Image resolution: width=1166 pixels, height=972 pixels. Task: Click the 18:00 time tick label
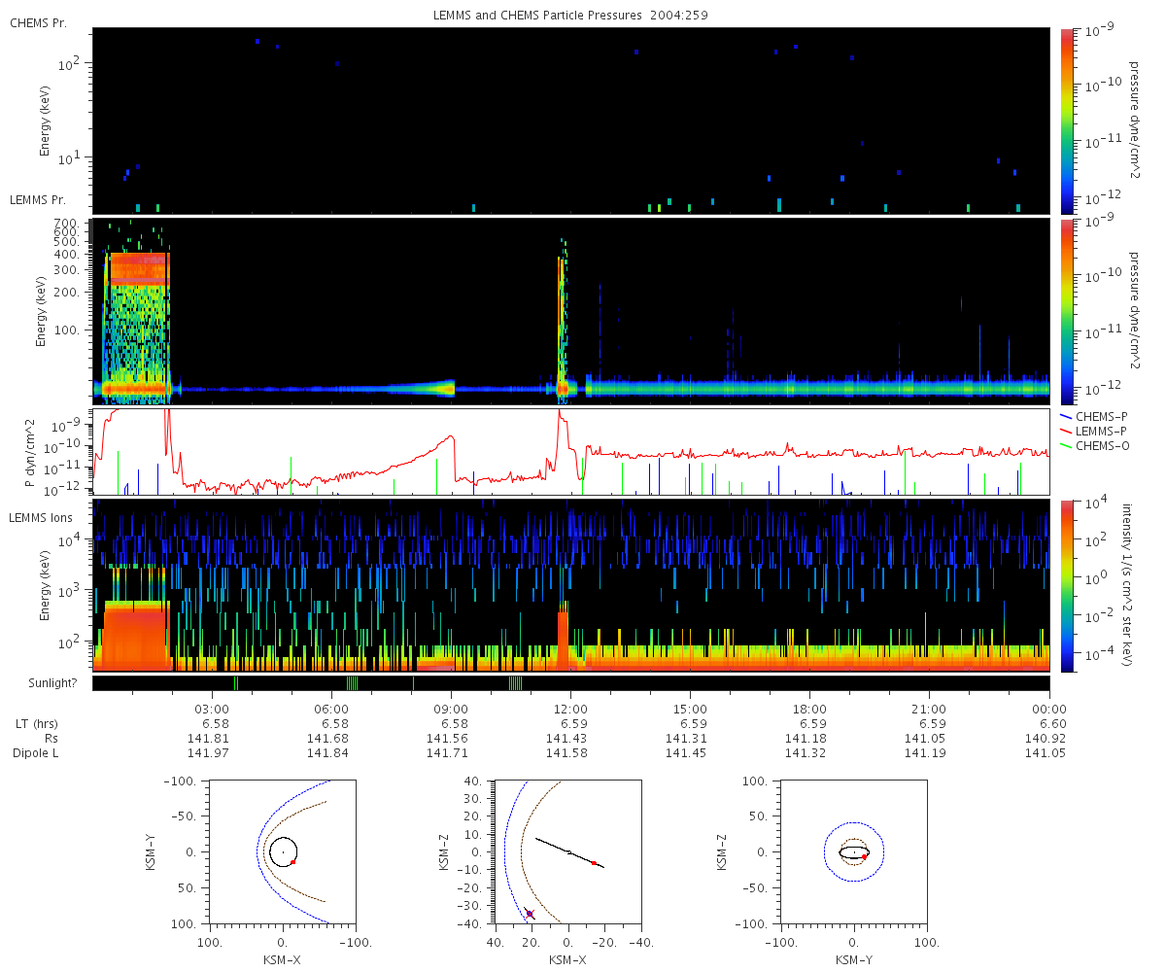(x=809, y=709)
